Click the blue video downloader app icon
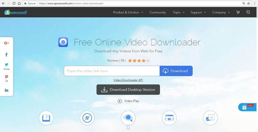The width and height of the screenshot is (258, 132). (63, 42)
